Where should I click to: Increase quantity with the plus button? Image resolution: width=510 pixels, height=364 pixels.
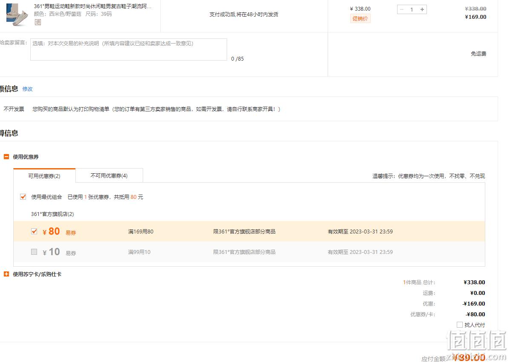point(422,9)
